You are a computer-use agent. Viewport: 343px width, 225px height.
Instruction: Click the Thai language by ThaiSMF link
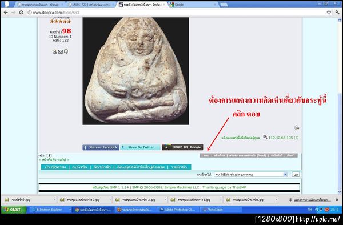[224, 187]
